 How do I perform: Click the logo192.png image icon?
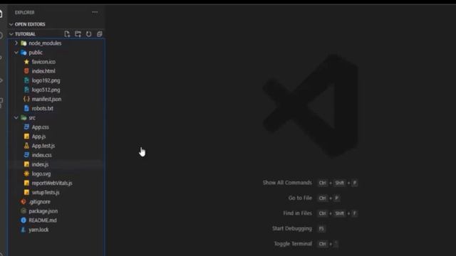pos(26,80)
